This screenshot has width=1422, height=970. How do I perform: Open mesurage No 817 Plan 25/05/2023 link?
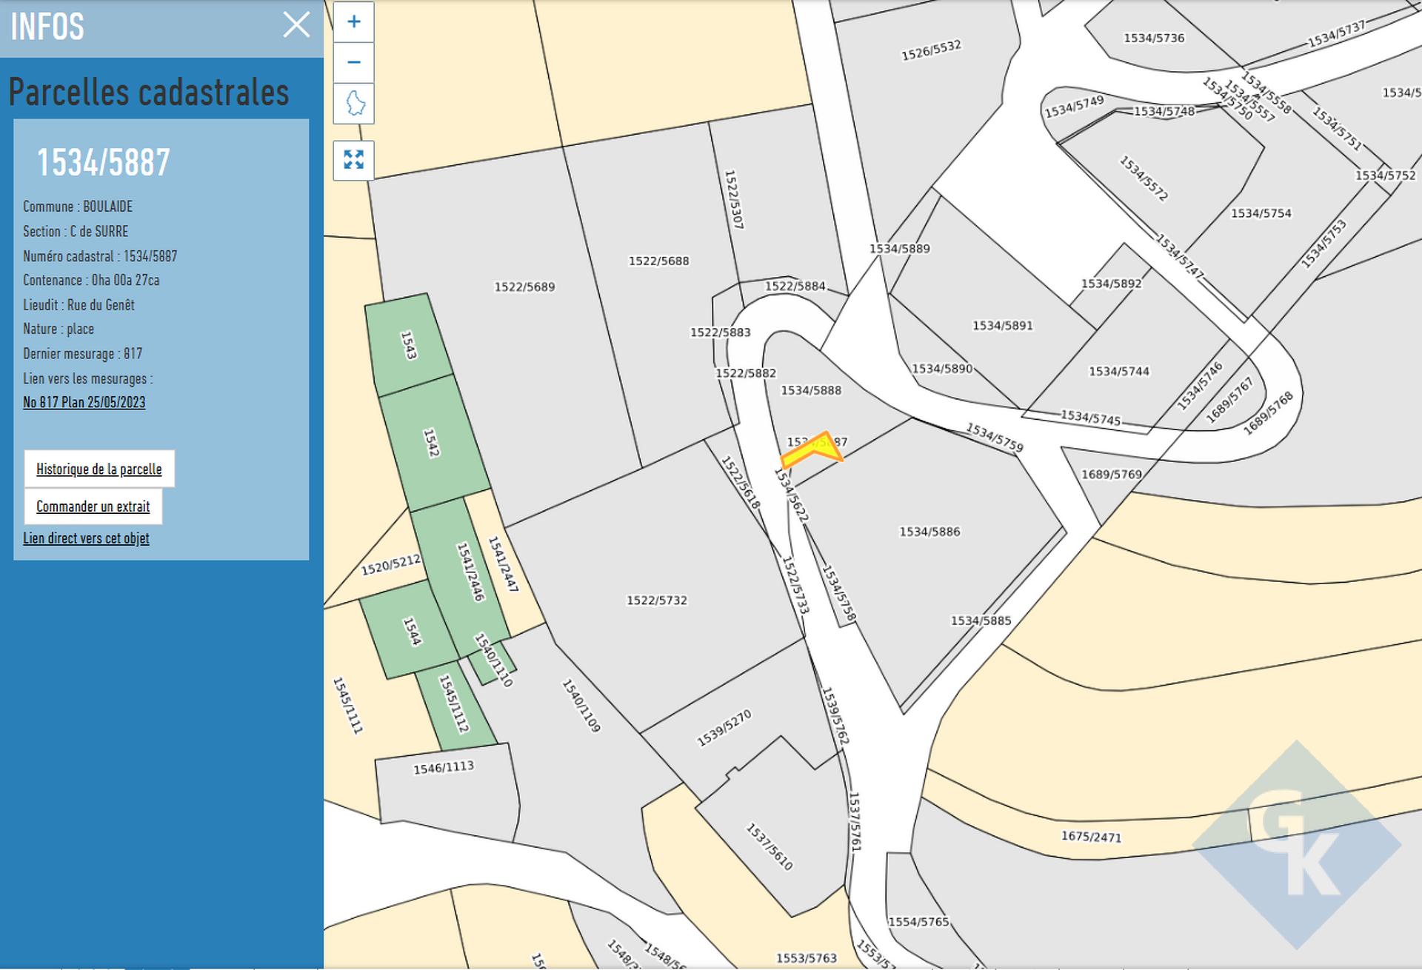pos(84,403)
